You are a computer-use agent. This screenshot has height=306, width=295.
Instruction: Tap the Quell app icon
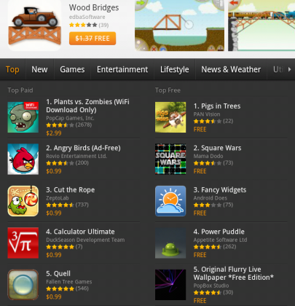click(x=23, y=285)
